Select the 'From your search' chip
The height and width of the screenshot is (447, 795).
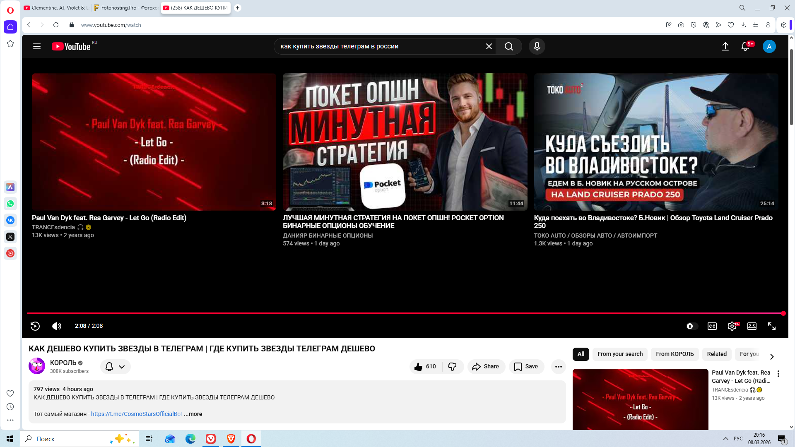click(x=620, y=354)
